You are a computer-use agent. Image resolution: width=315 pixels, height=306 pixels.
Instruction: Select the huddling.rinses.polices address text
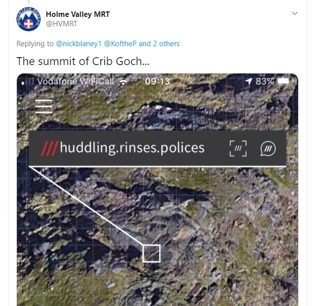[x=132, y=148]
